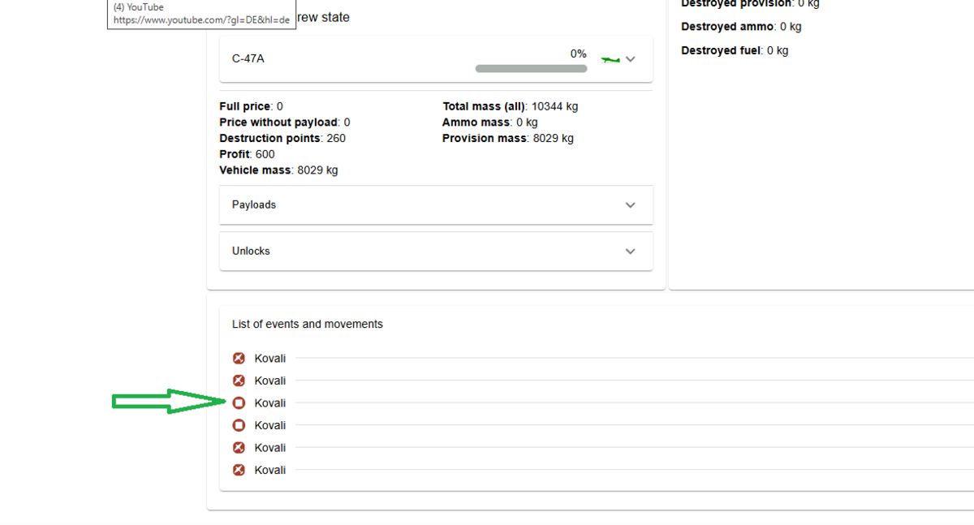Open the third Kovali event entry text
This screenshot has width=974, height=525.
(270, 402)
